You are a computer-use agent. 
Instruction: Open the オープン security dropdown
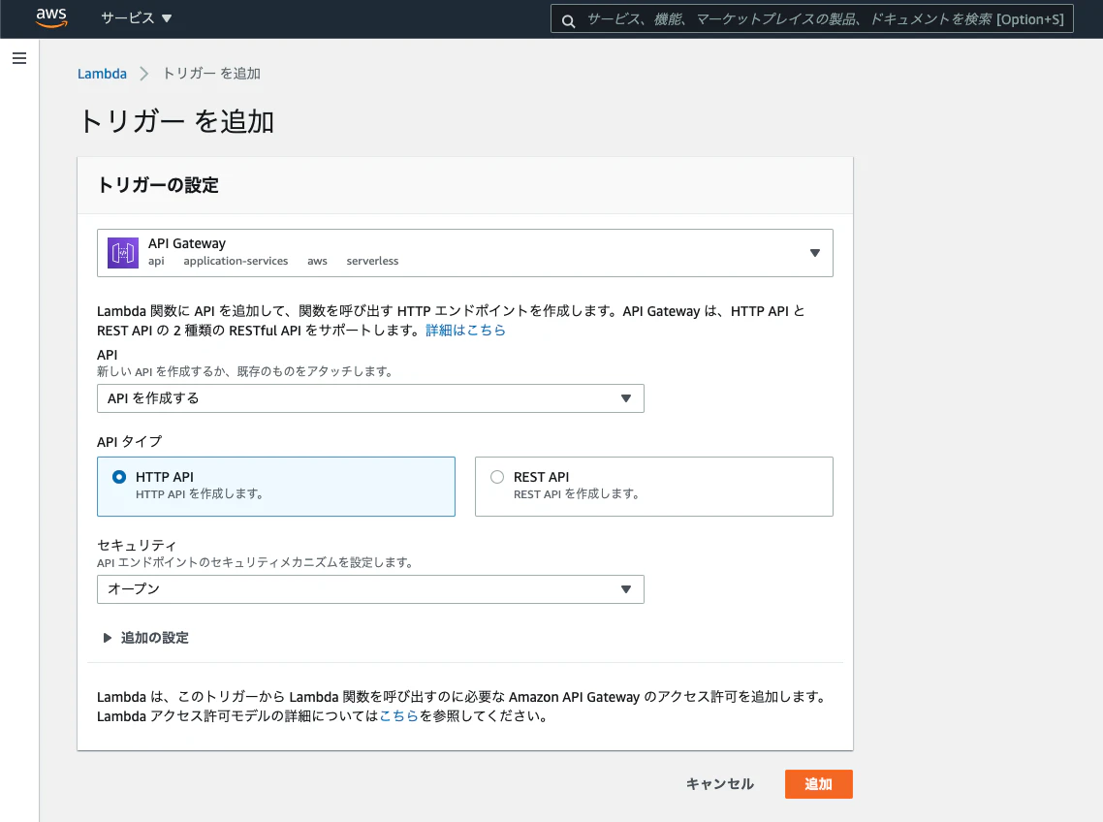point(370,589)
